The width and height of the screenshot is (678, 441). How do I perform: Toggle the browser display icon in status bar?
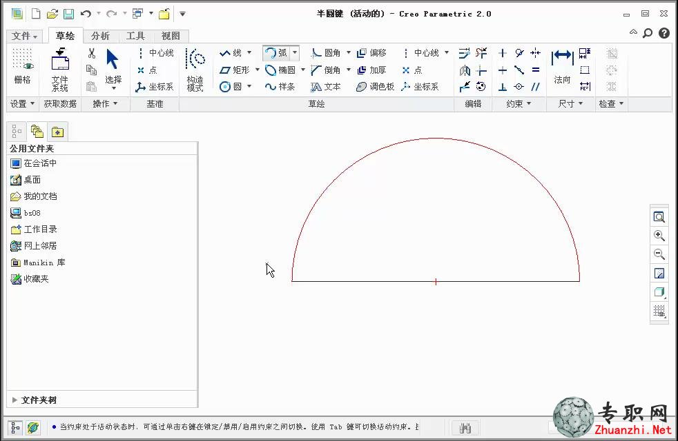click(x=33, y=428)
